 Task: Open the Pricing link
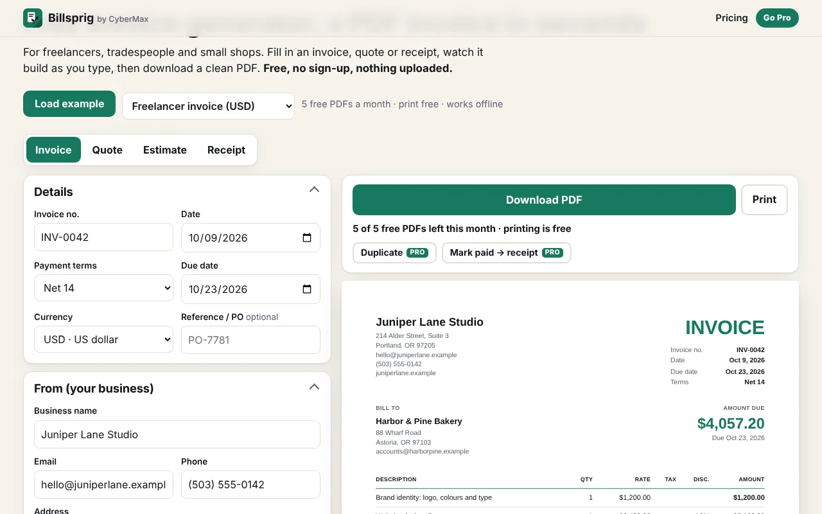pos(731,18)
